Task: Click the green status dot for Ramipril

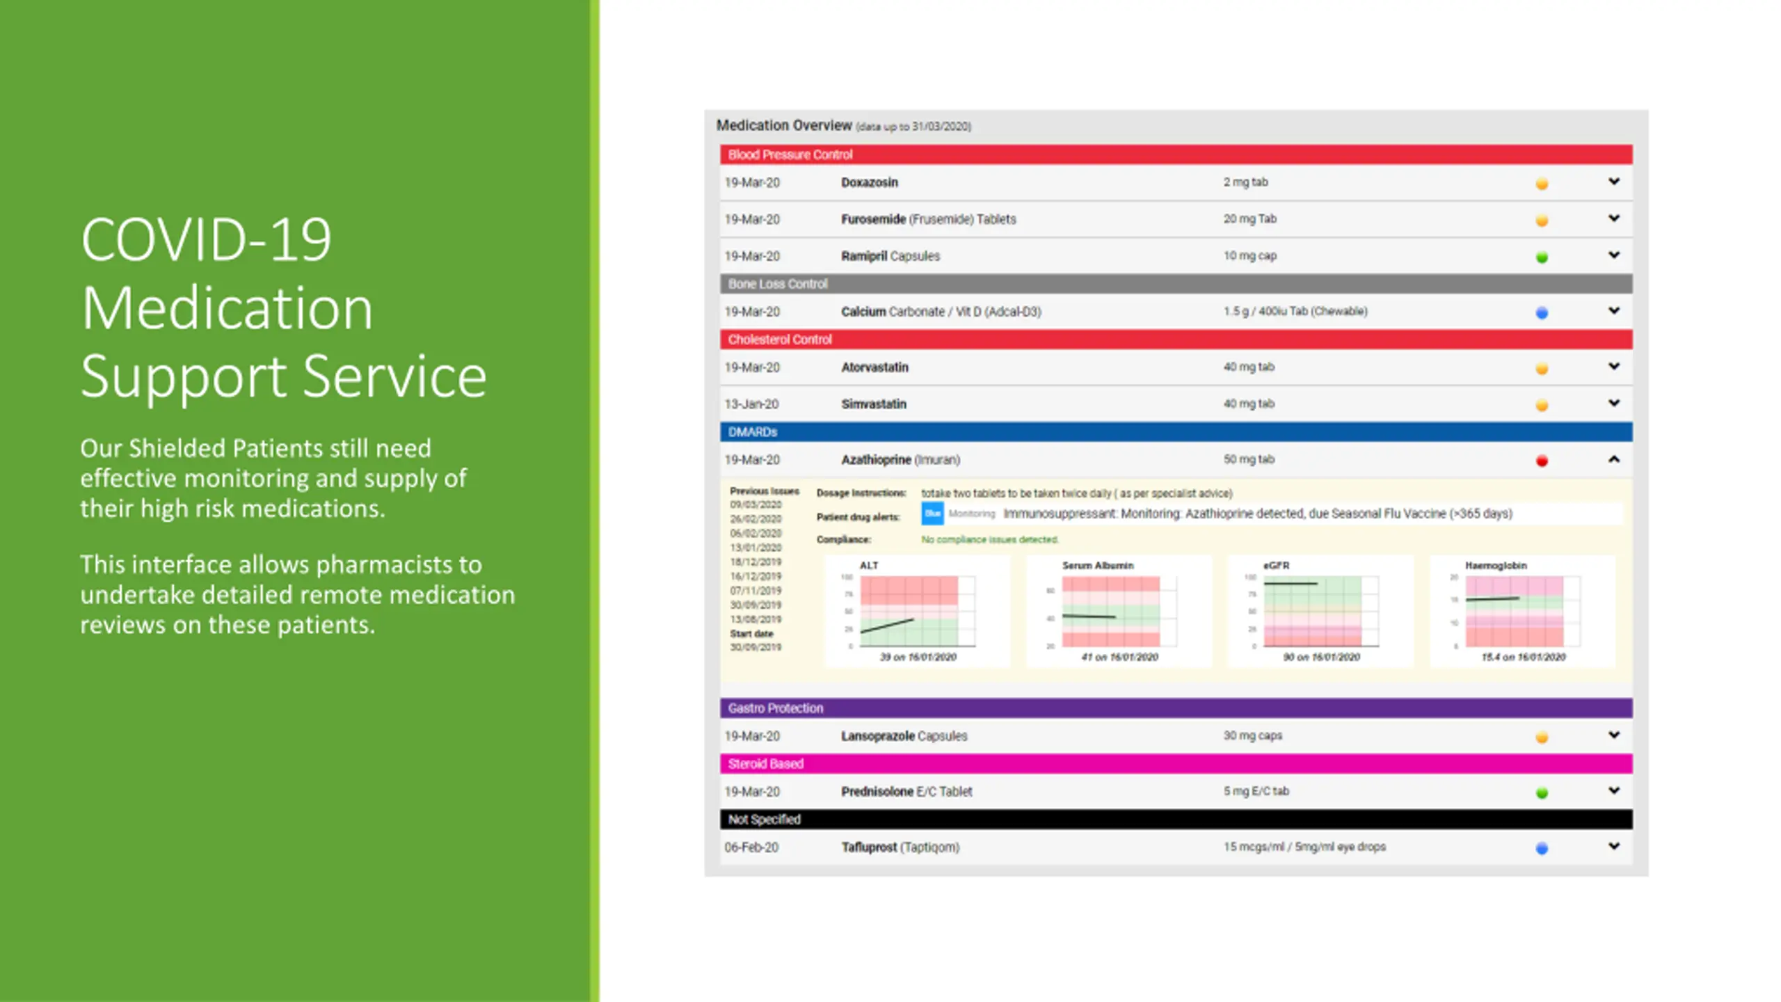Action: (x=1542, y=257)
